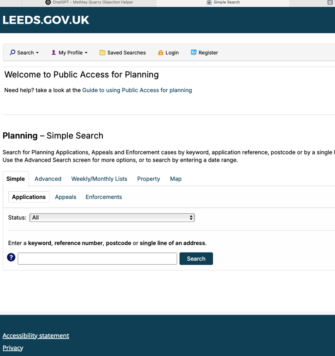Open the Weekly/Monthly Lists tab
Screen dimensions: 335x356
[x=99, y=179]
